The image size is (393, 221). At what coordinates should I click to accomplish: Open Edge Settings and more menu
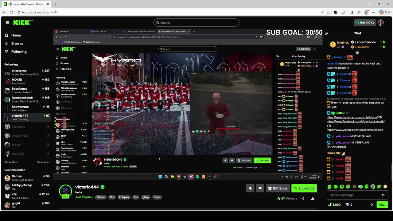click(374, 12)
